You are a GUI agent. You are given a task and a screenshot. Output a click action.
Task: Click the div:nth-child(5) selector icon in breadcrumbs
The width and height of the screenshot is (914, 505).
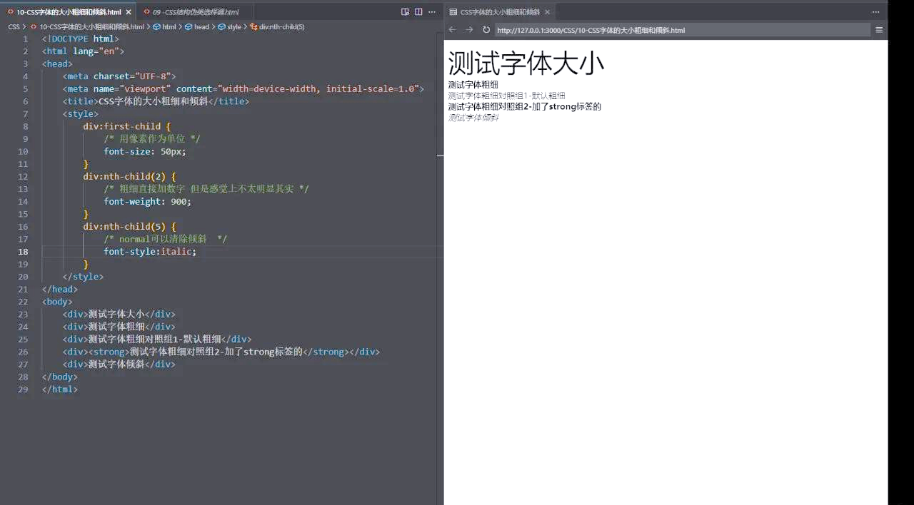(x=253, y=26)
